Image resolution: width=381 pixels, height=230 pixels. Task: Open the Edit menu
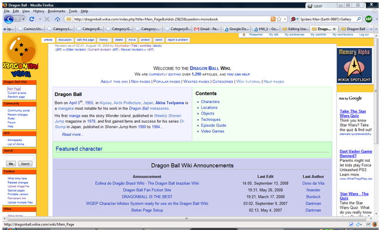click(x=16, y=11)
